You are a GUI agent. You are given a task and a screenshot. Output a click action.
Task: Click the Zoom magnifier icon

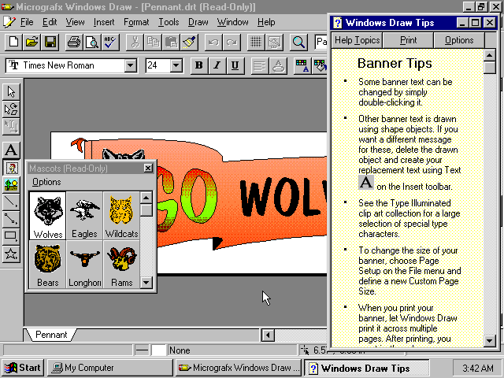(298, 42)
